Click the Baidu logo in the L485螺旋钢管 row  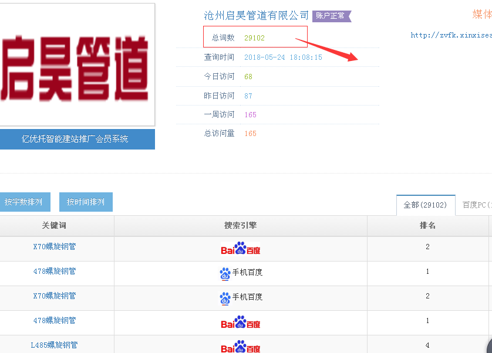coord(240,347)
